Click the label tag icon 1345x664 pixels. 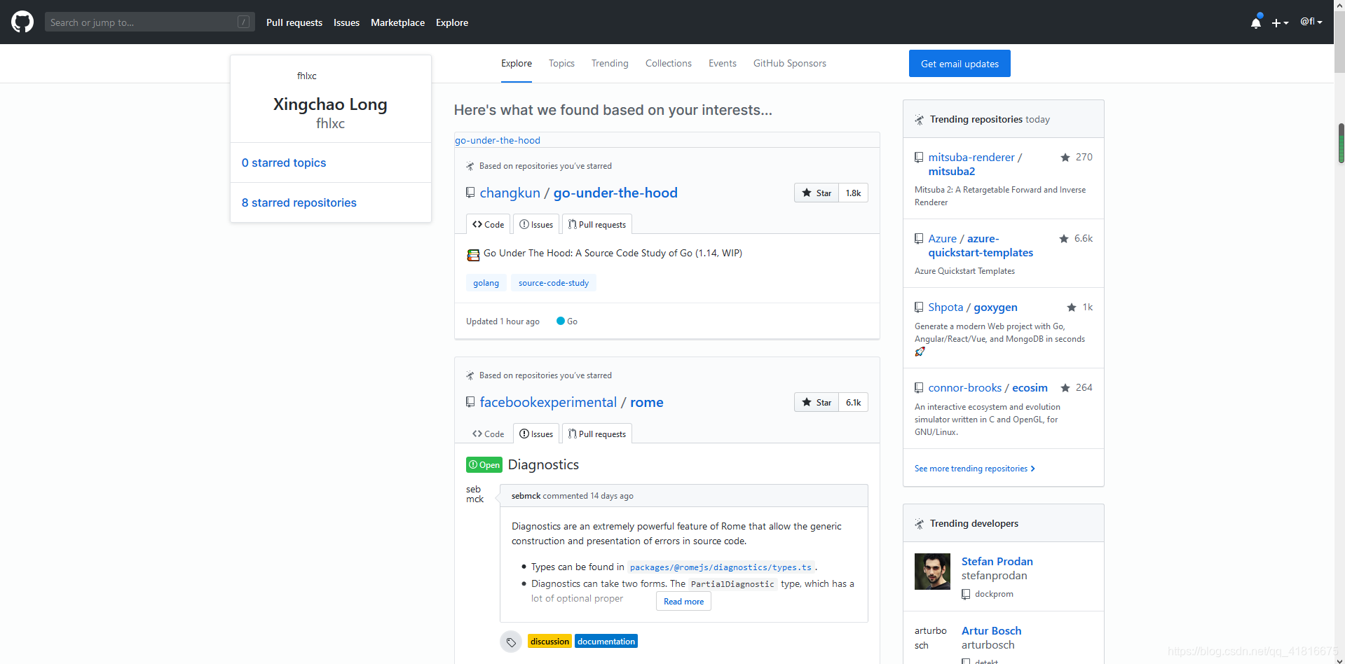point(511,642)
